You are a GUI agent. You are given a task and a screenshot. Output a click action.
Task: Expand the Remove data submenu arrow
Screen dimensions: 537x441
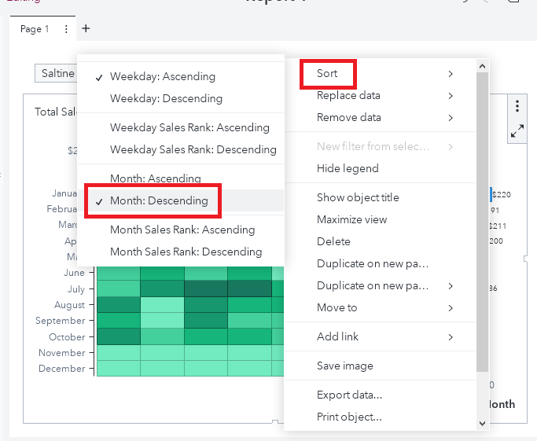[451, 118]
